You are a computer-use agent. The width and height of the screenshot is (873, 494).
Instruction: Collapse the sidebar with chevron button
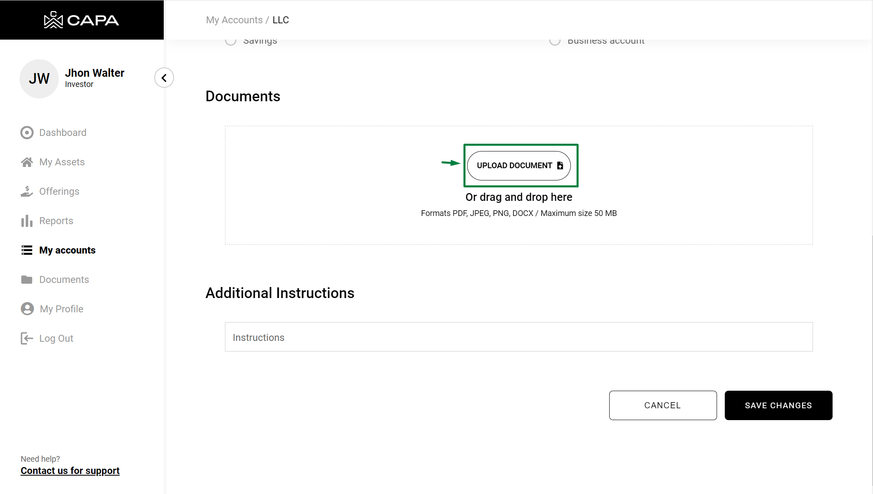point(164,78)
